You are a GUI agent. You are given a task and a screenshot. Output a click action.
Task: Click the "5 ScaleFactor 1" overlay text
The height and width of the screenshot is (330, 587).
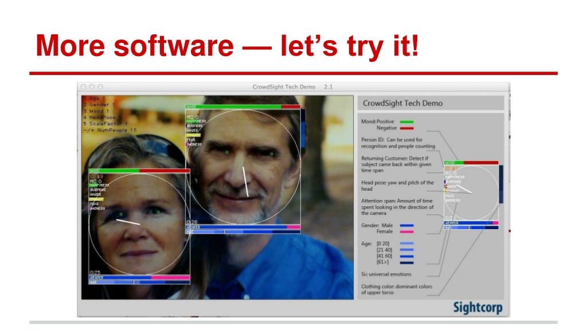pos(105,124)
